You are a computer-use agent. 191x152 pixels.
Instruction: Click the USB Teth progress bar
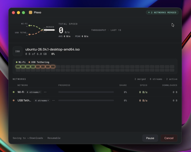[86, 101]
